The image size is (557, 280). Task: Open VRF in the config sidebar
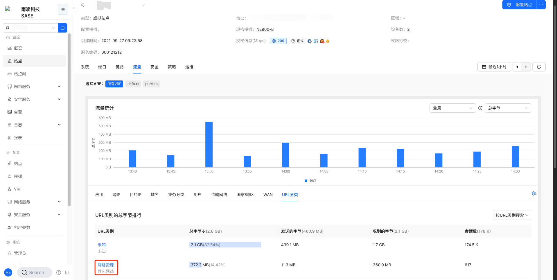[x=34, y=189]
